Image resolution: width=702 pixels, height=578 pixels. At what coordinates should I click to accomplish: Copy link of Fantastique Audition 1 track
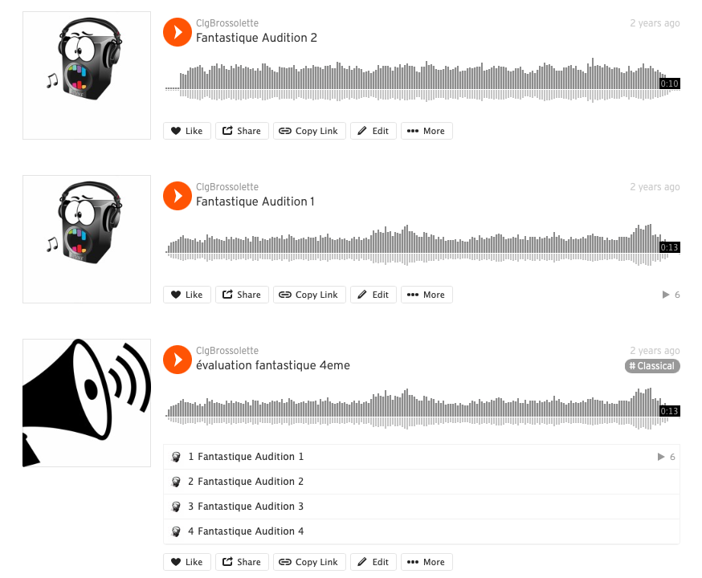coord(309,295)
